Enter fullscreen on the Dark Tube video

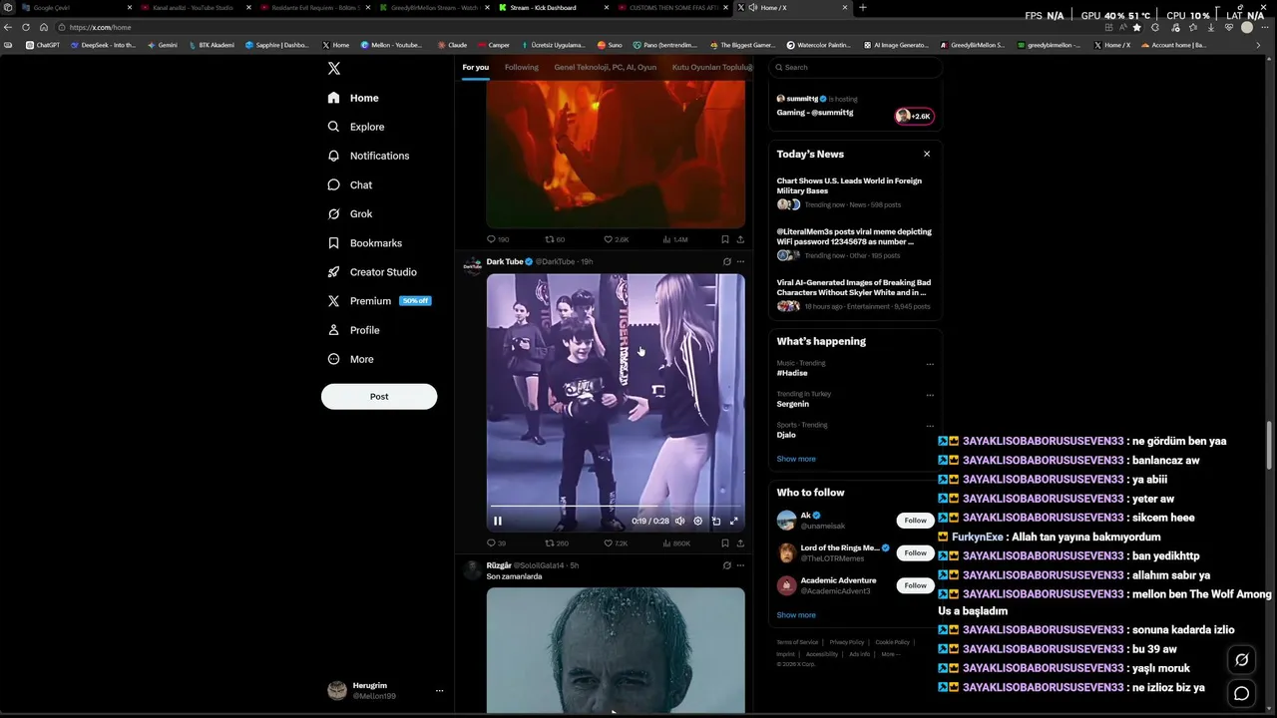pyautogui.click(x=734, y=521)
